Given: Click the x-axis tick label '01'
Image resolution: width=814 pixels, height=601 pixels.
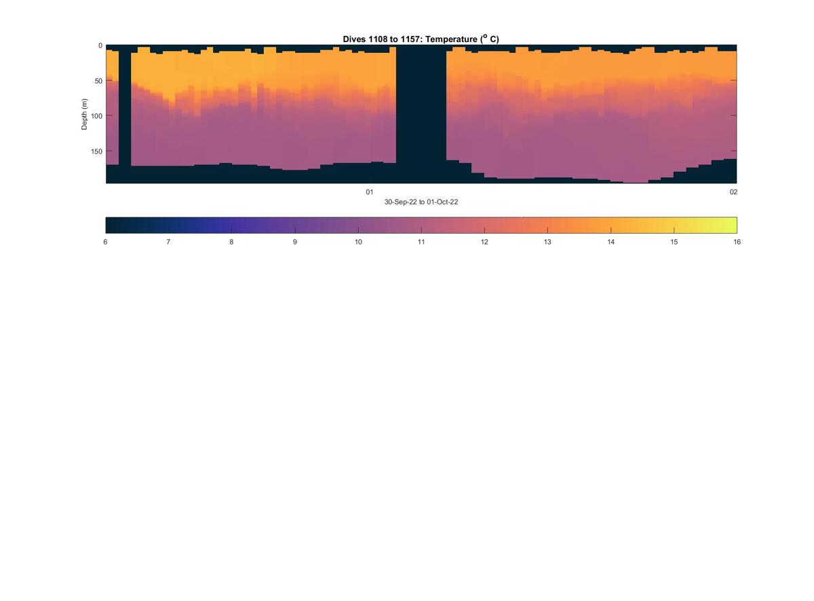Looking at the screenshot, I should point(370,192).
